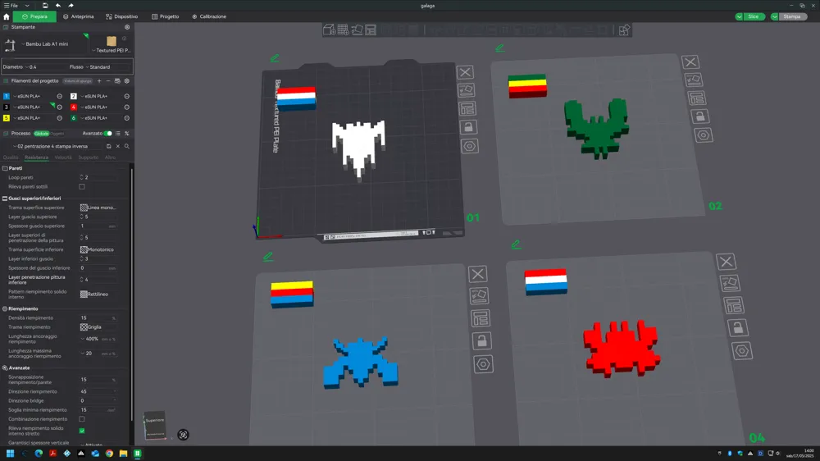Click Volumi di spurgo button
Image resolution: width=820 pixels, height=461 pixels.
(78, 81)
